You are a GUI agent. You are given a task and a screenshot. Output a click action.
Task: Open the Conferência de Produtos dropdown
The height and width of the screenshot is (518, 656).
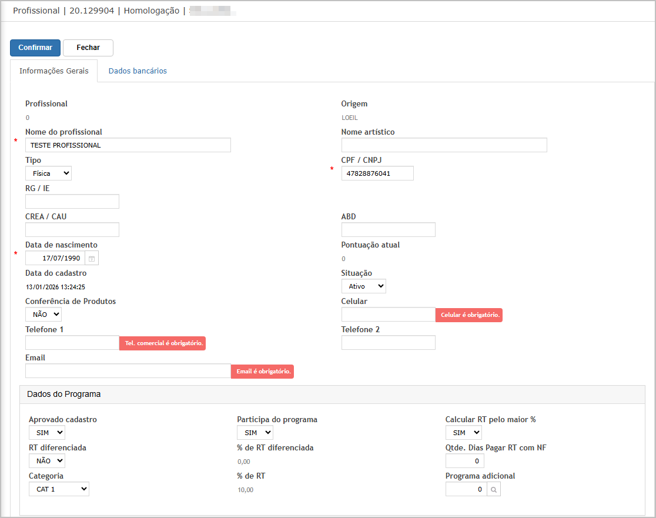tap(43, 315)
